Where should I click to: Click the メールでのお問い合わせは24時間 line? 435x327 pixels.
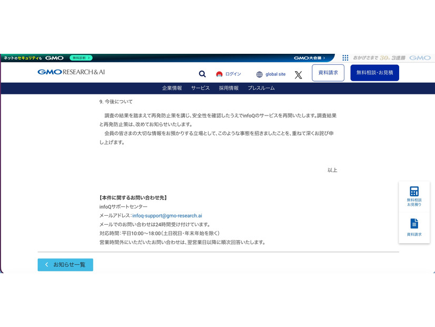tap(155, 225)
